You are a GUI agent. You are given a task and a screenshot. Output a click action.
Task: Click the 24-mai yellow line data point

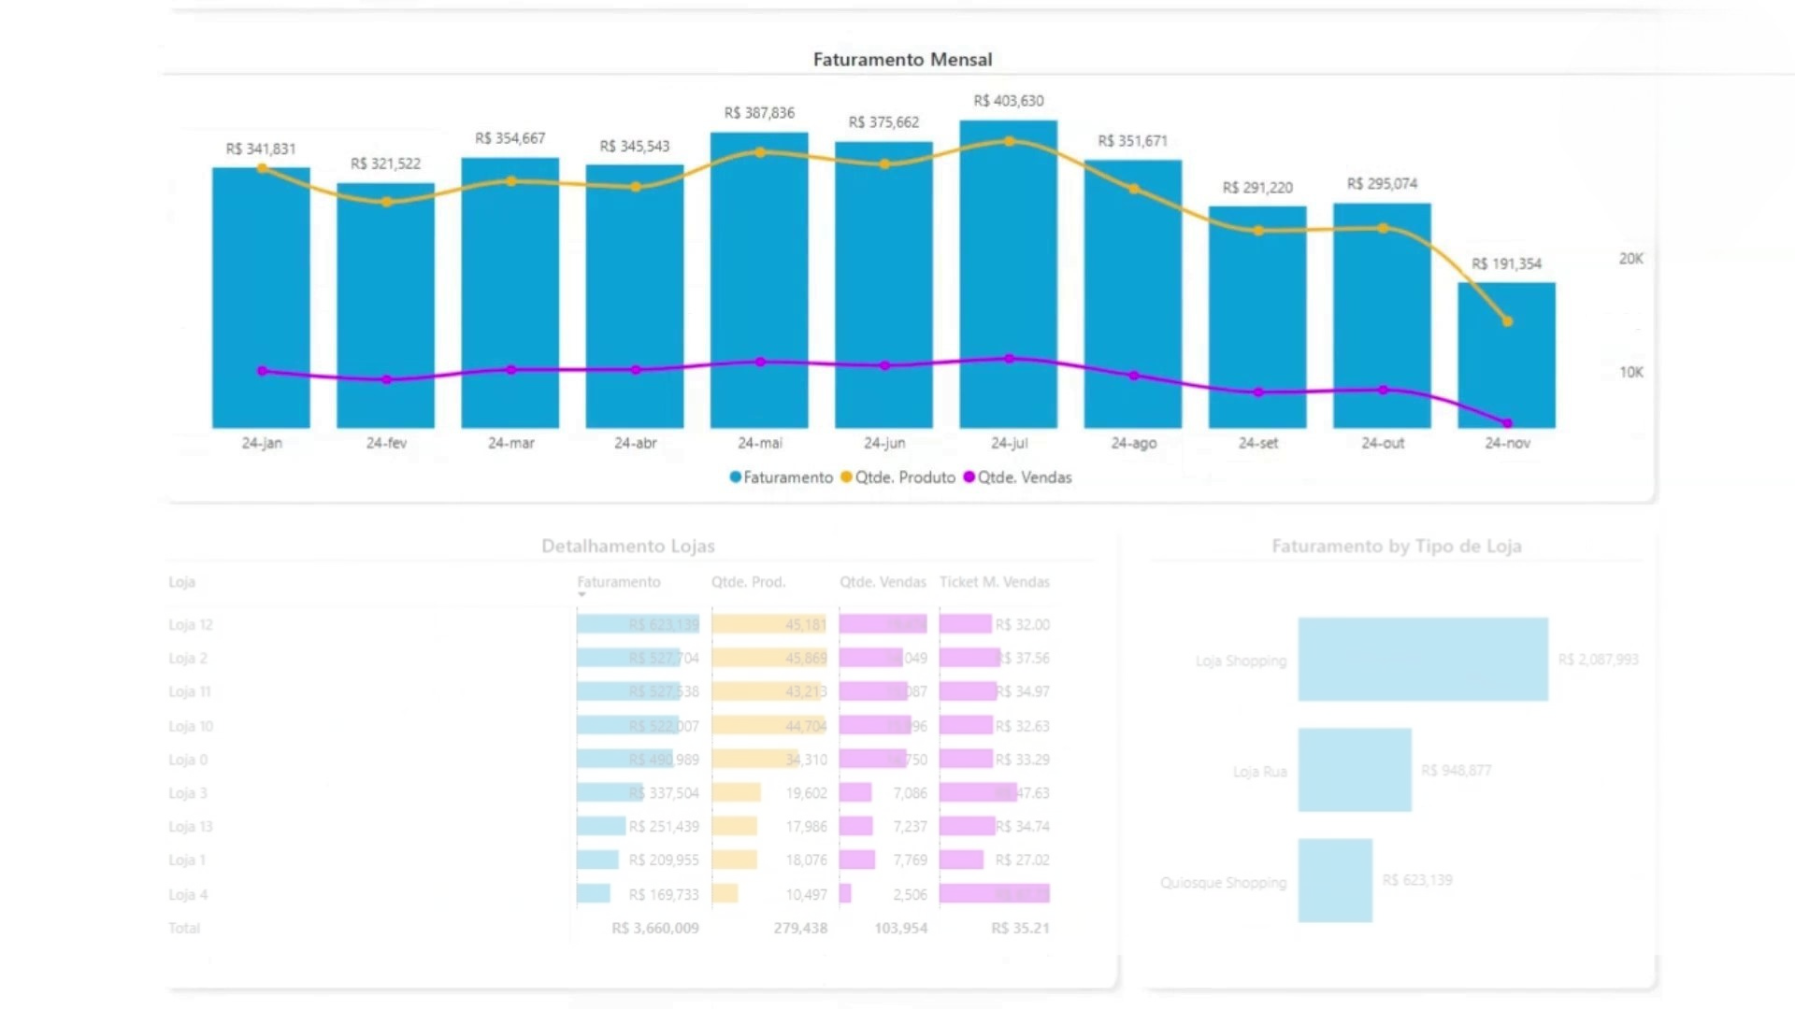760,152
